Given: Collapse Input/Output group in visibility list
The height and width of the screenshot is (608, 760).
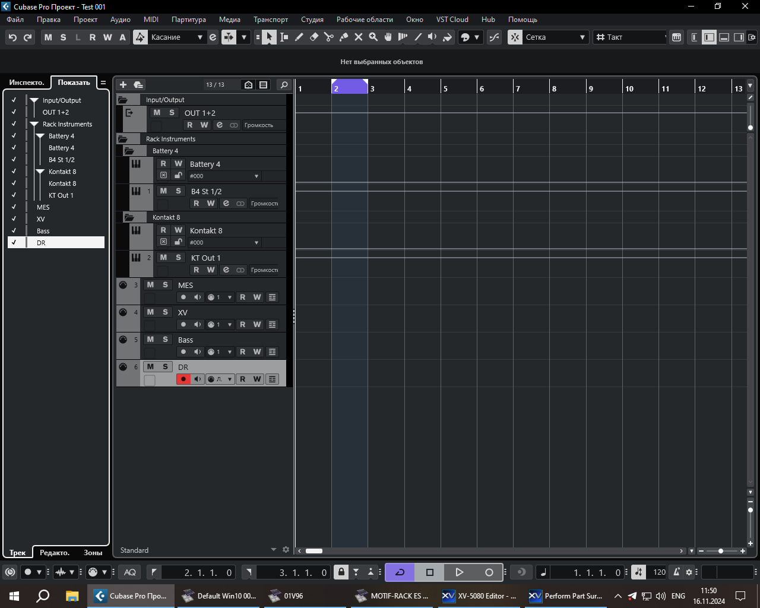Looking at the screenshot, I should click(x=34, y=100).
